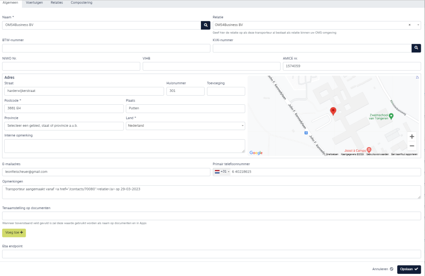Zoom in on the map
Screen dimensions: 425x276
pyautogui.click(x=412, y=136)
